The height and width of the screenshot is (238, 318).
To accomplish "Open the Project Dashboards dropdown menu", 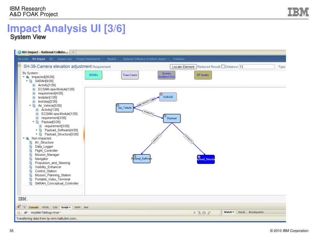I will point(89,59).
